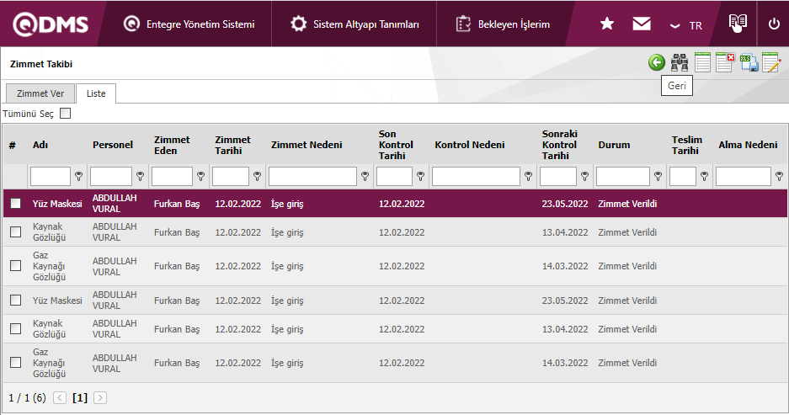This screenshot has width=789, height=415.
Task: Open messages via the envelope icon
Action: pyautogui.click(x=642, y=24)
